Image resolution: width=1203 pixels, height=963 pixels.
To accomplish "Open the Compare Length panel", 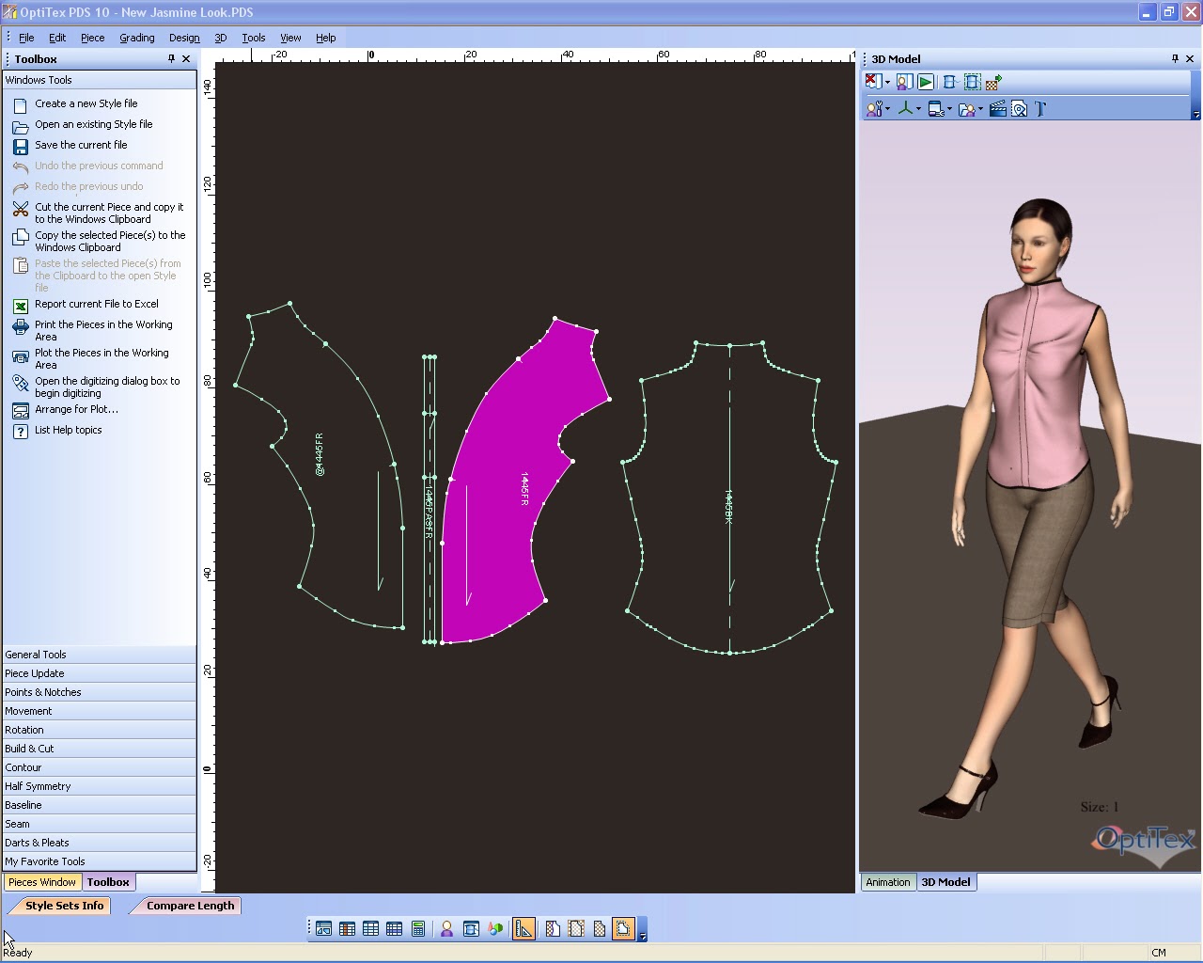I will coord(190,905).
